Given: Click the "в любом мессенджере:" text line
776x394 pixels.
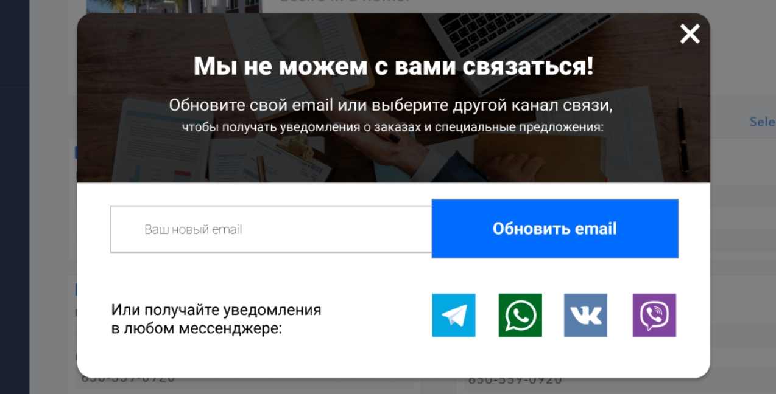Looking at the screenshot, I should click(197, 329).
